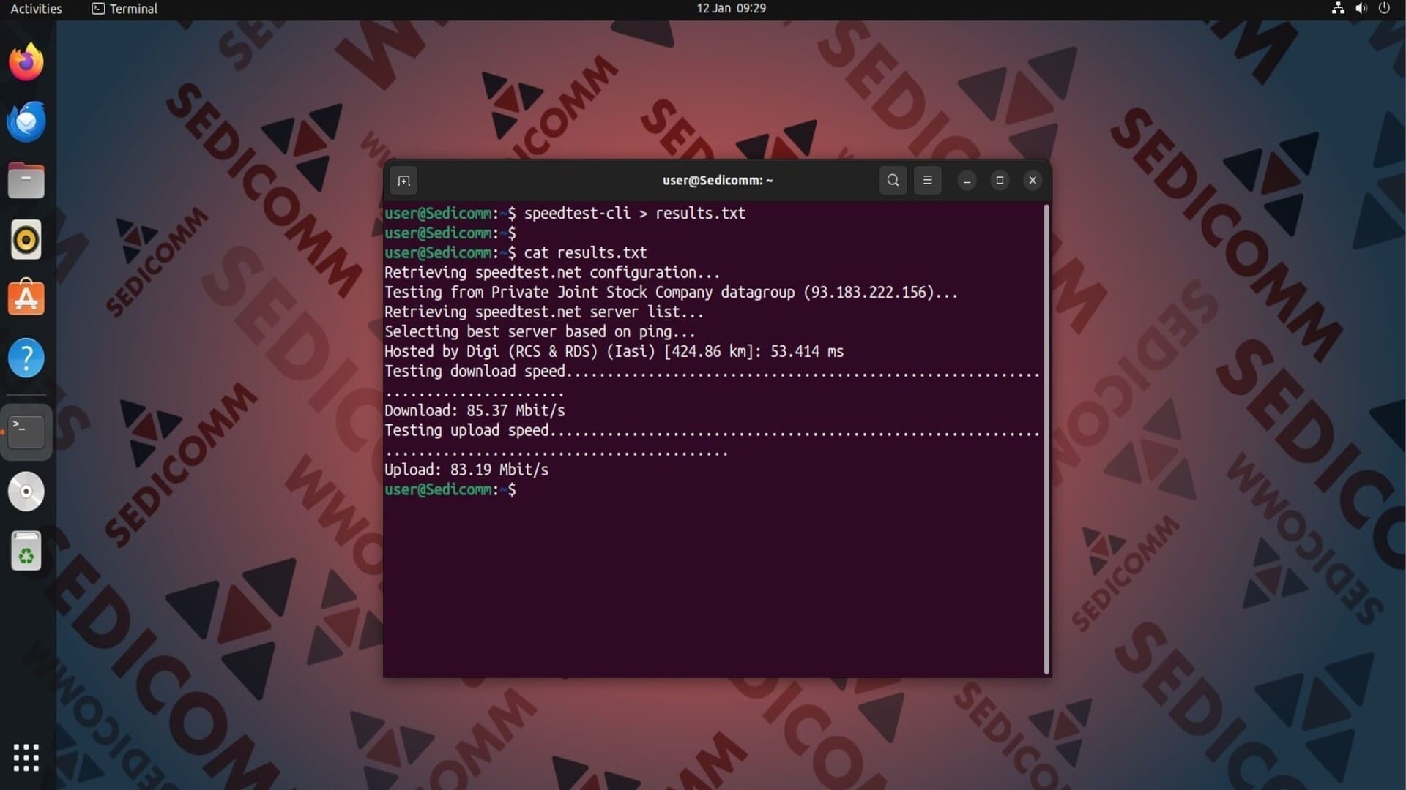The width and height of the screenshot is (1406, 790).
Task: Select the Terminal icon in dock
Action: (x=26, y=432)
